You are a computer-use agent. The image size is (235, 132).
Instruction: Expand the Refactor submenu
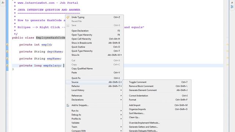94,86
